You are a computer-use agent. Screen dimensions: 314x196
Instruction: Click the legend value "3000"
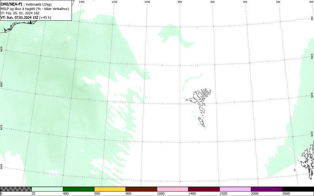[286, 193]
